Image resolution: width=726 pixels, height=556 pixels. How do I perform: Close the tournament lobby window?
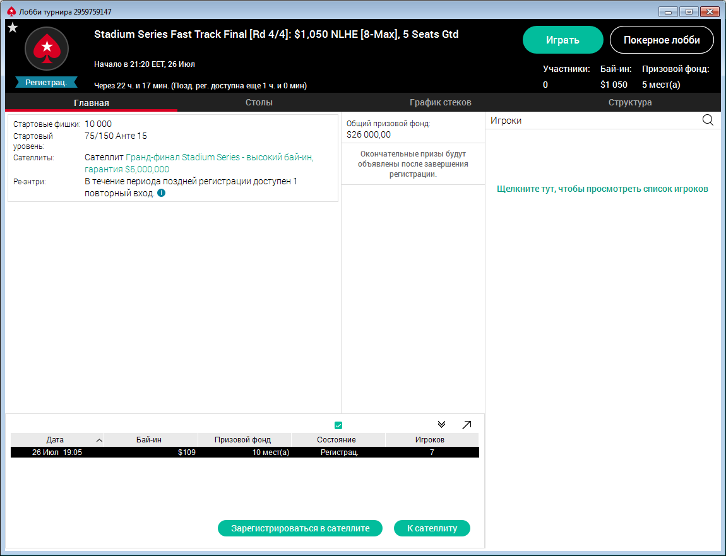[710, 11]
